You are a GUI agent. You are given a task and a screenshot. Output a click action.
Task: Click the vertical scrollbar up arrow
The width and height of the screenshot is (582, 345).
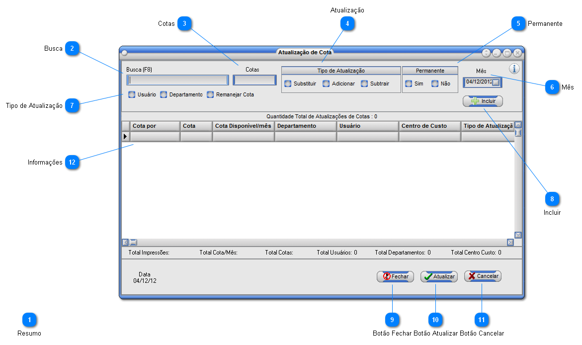tap(518, 125)
